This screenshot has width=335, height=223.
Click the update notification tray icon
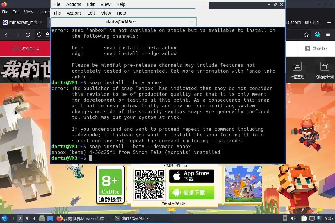coord(319,218)
